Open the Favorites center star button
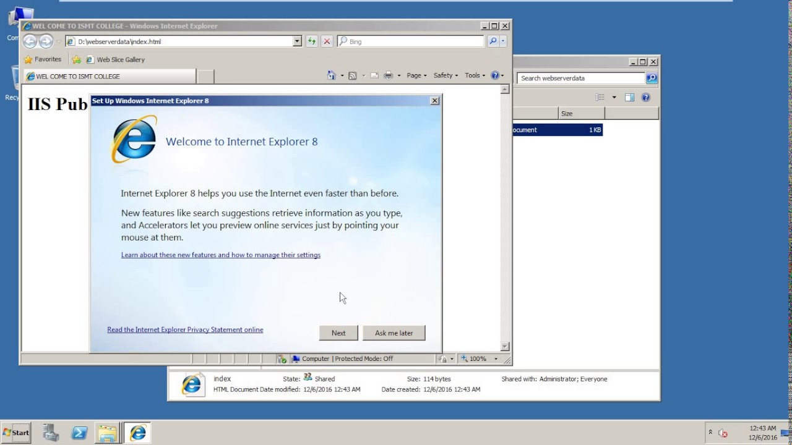The width and height of the screenshot is (792, 445). (43, 59)
